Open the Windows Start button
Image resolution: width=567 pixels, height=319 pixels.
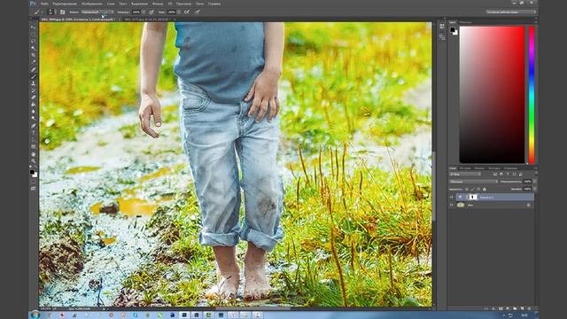pyautogui.click(x=35, y=315)
